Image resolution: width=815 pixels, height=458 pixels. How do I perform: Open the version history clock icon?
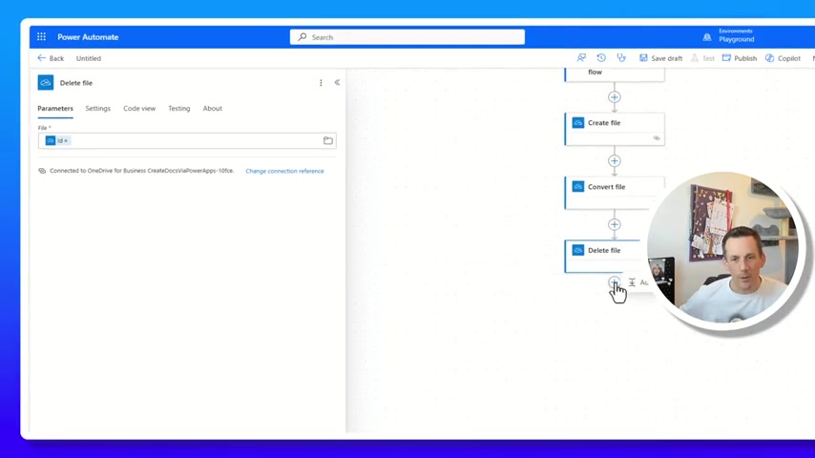click(x=601, y=58)
